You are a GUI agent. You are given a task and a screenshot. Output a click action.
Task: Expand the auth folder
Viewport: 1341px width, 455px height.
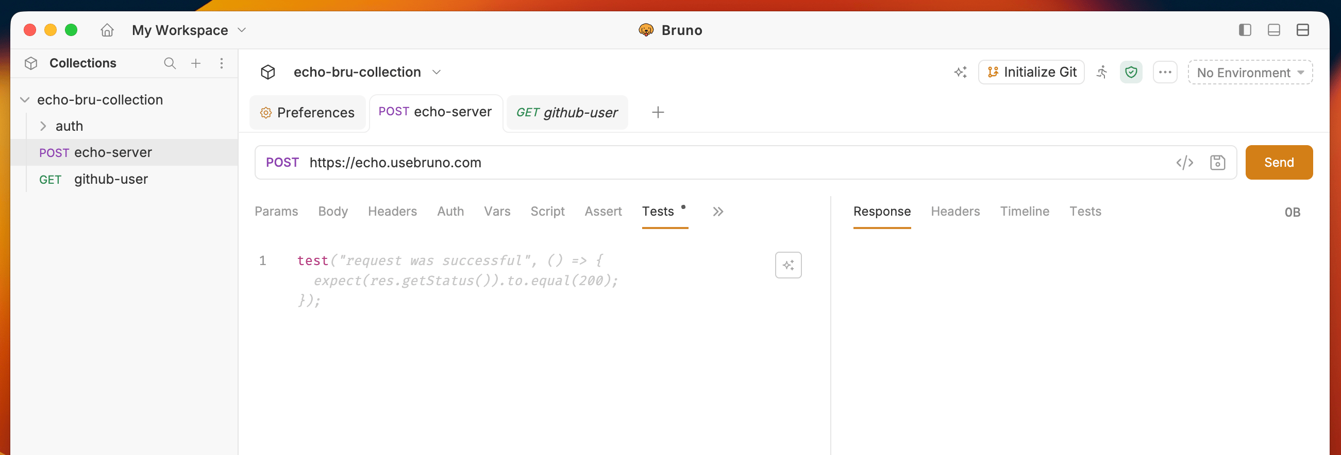pyautogui.click(x=43, y=126)
